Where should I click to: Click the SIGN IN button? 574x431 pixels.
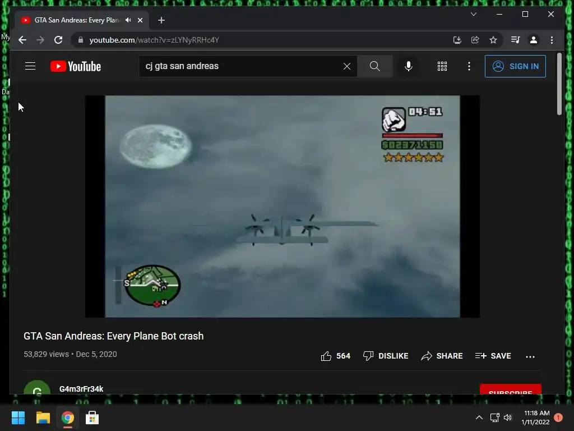coord(515,66)
